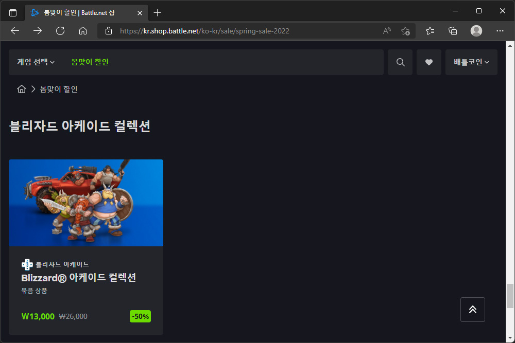The width and height of the screenshot is (515, 343).
Task: Open a new browser tab
Action: click(157, 13)
